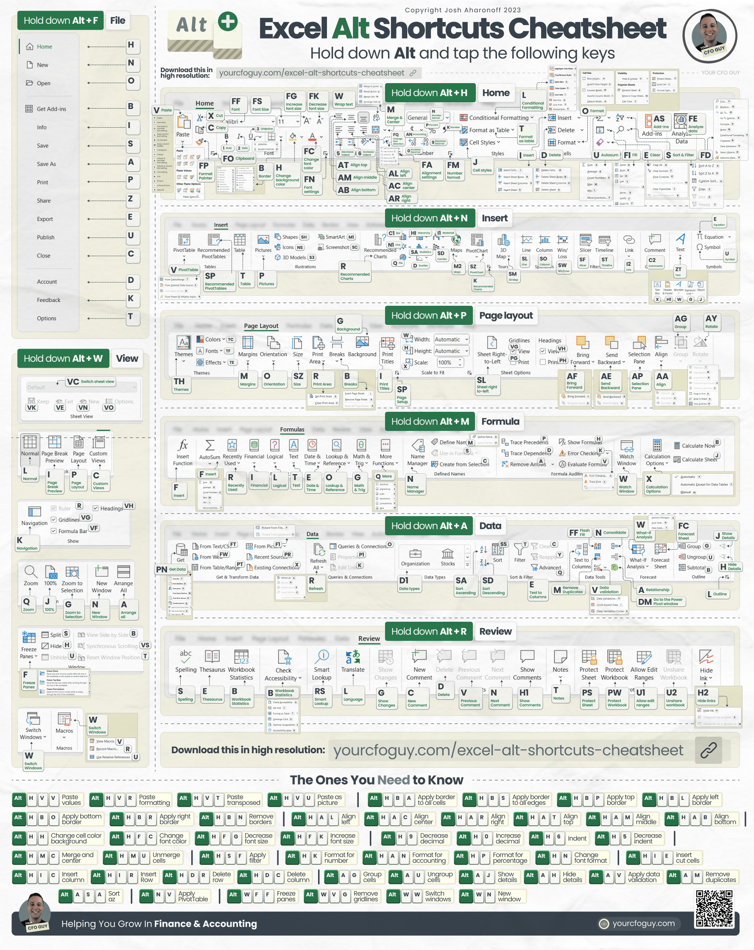Open the Default sheet view dropdown
Viewport: 754px width, 950px height.
(x=81, y=387)
